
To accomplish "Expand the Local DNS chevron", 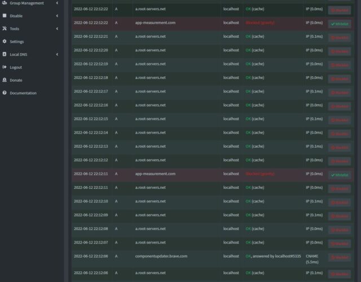I will coord(57,54).
